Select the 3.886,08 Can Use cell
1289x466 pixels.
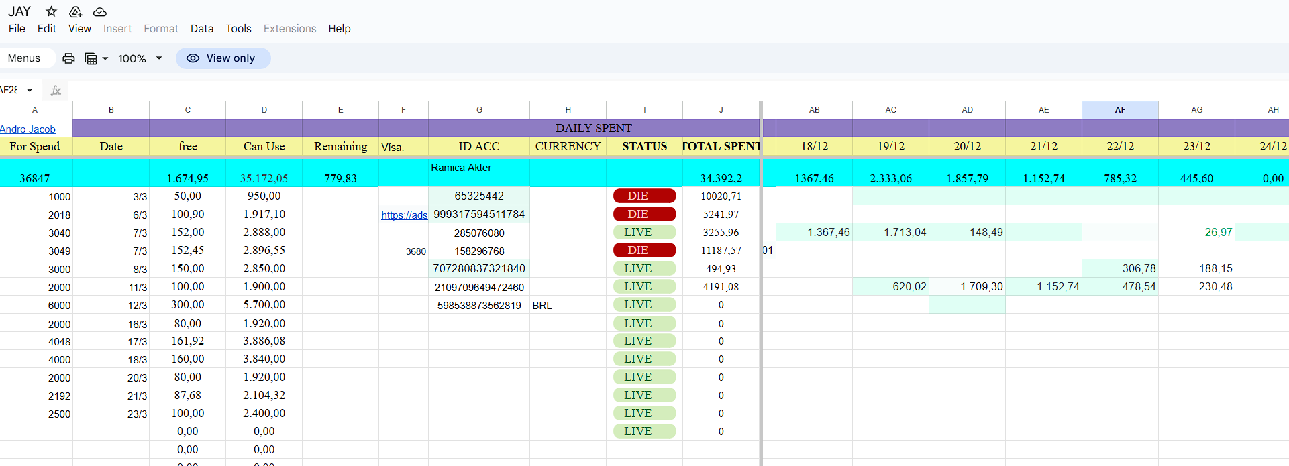coord(264,341)
